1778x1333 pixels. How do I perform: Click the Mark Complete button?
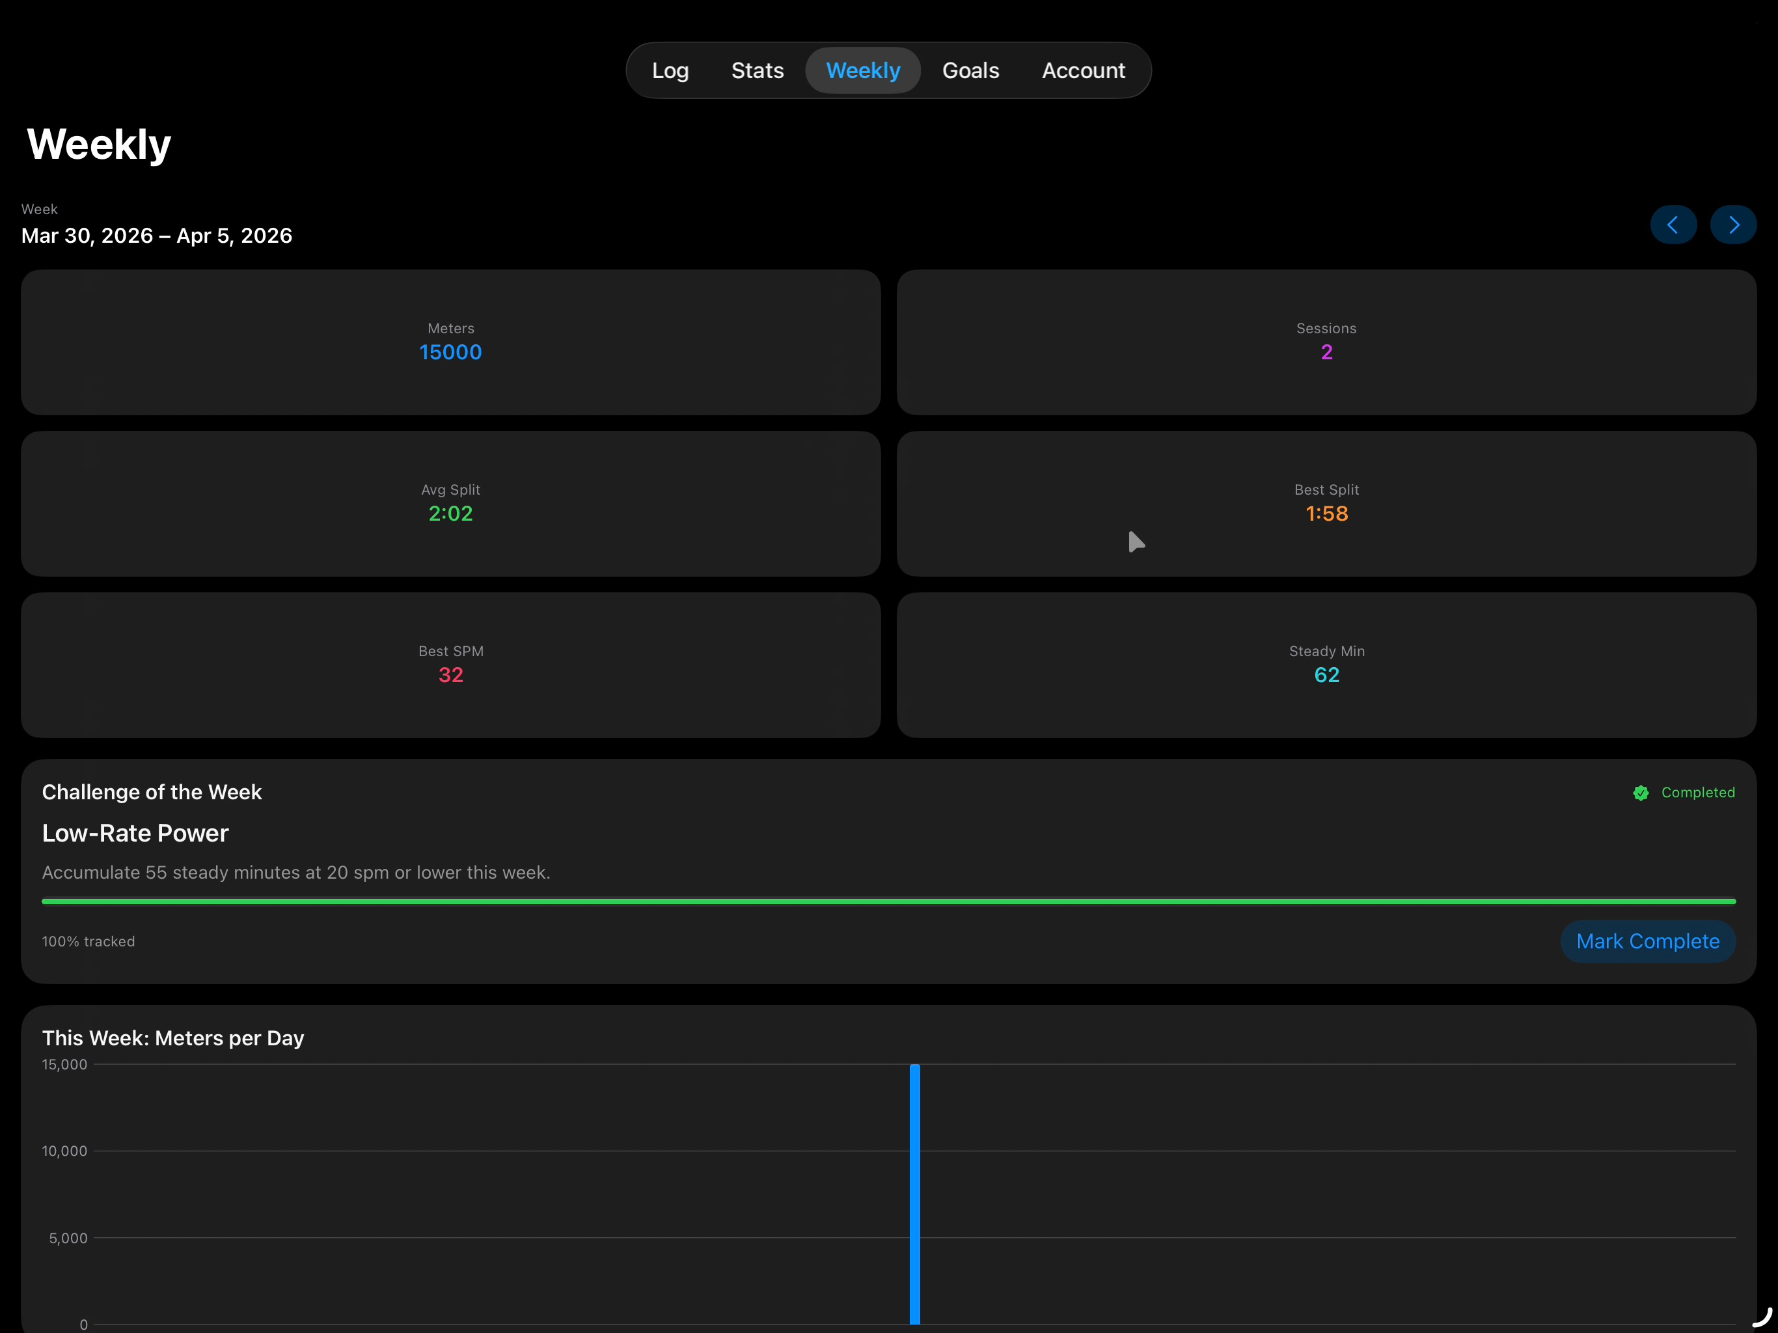point(1648,941)
